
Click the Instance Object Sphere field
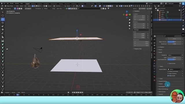tap(175, 69)
